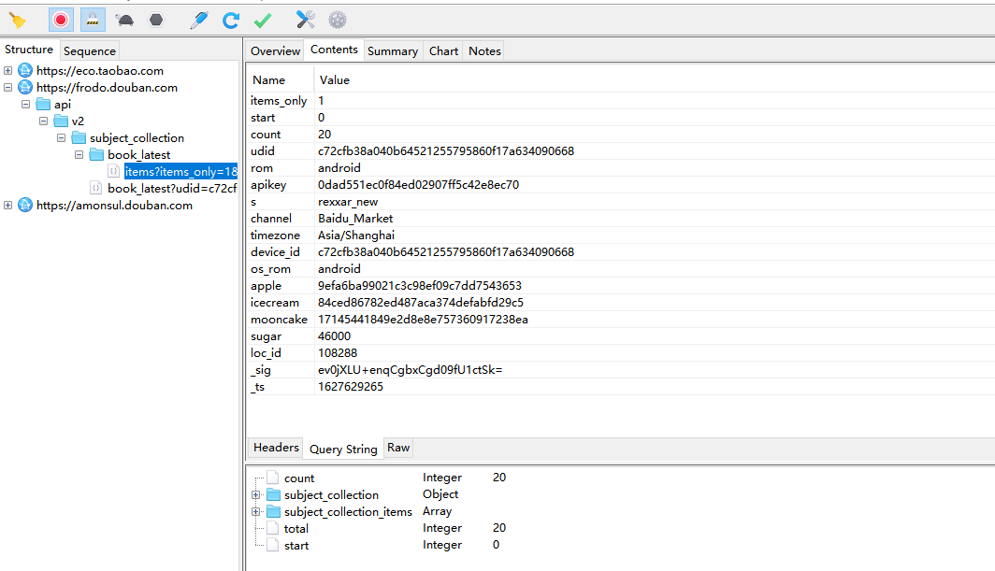Click the globe icon next to frodo.douban.com

(x=25, y=88)
